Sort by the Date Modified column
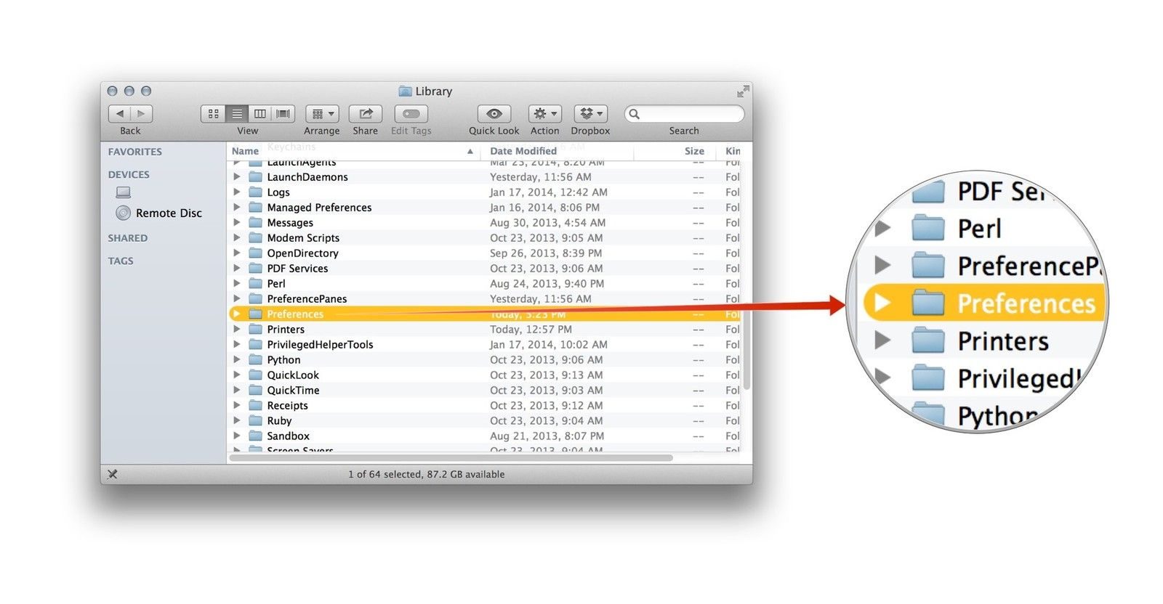 (523, 151)
